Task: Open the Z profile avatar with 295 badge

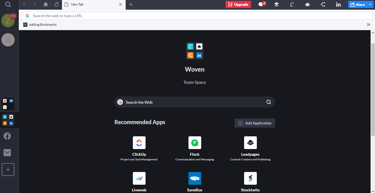Action: 8,20
